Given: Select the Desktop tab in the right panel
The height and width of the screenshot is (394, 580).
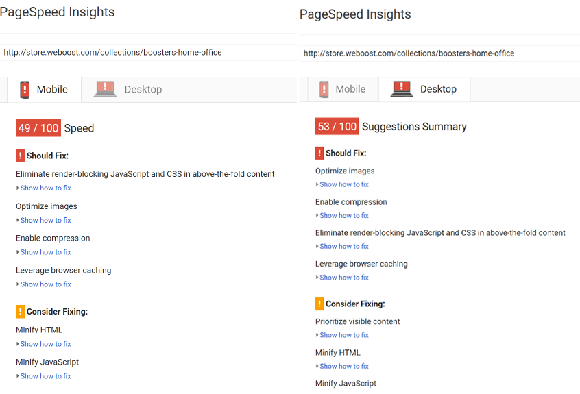Looking at the screenshot, I should click(x=424, y=89).
